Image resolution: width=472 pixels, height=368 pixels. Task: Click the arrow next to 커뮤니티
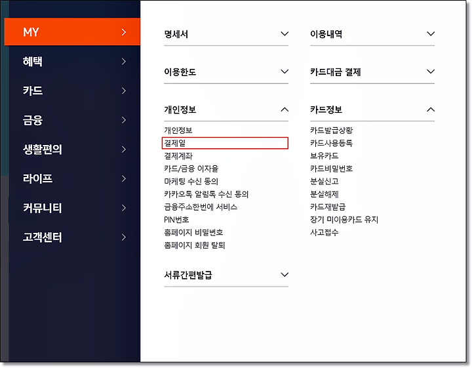click(x=124, y=208)
